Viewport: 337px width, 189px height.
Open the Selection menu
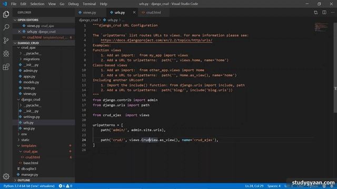(x=37, y=4)
